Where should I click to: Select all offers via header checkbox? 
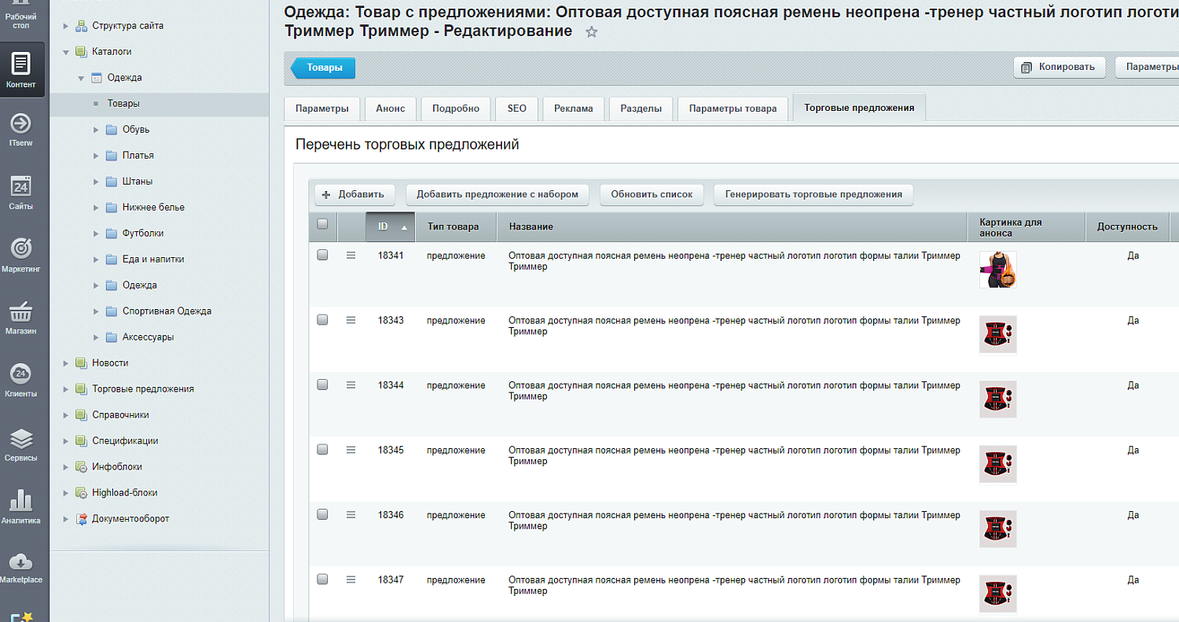point(322,224)
